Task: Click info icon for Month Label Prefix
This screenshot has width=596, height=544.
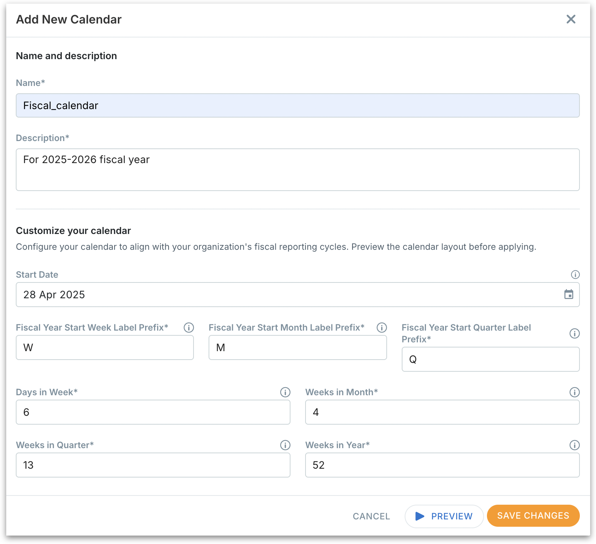Action: pos(382,327)
